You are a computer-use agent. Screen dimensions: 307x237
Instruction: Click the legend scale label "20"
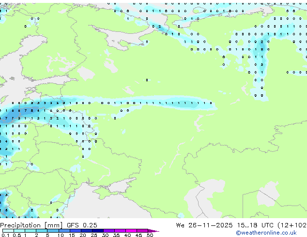(83, 235)
